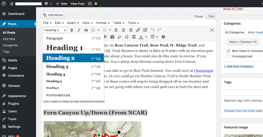The image size is (263, 137).
Task: Align text left
Action: point(116,30)
